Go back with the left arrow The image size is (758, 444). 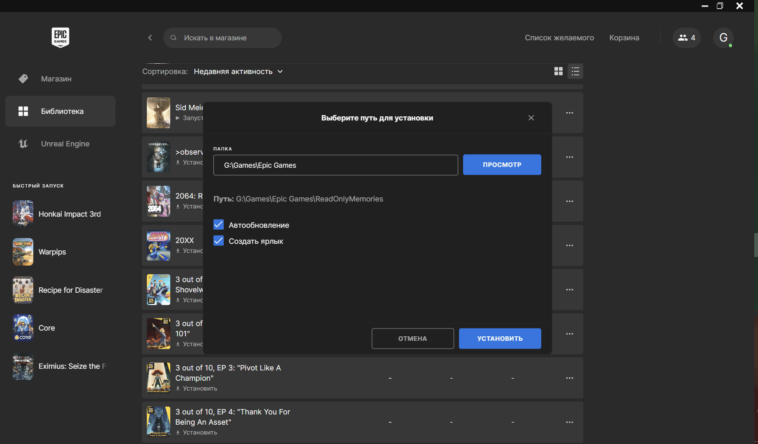click(150, 38)
